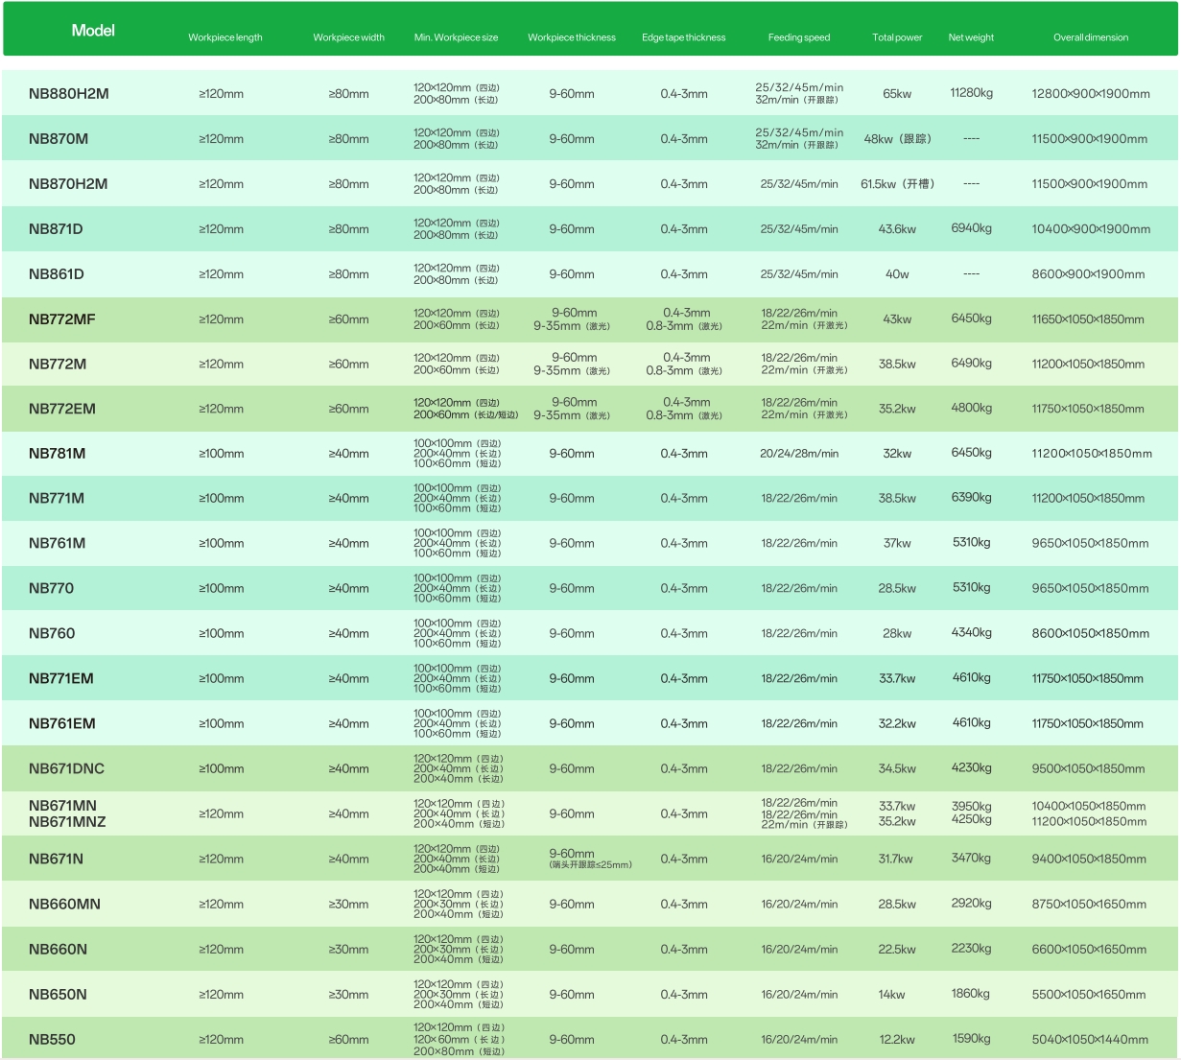Select the Total power column header
The height and width of the screenshot is (1060, 1181).
pyautogui.click(x=896, y=37)
